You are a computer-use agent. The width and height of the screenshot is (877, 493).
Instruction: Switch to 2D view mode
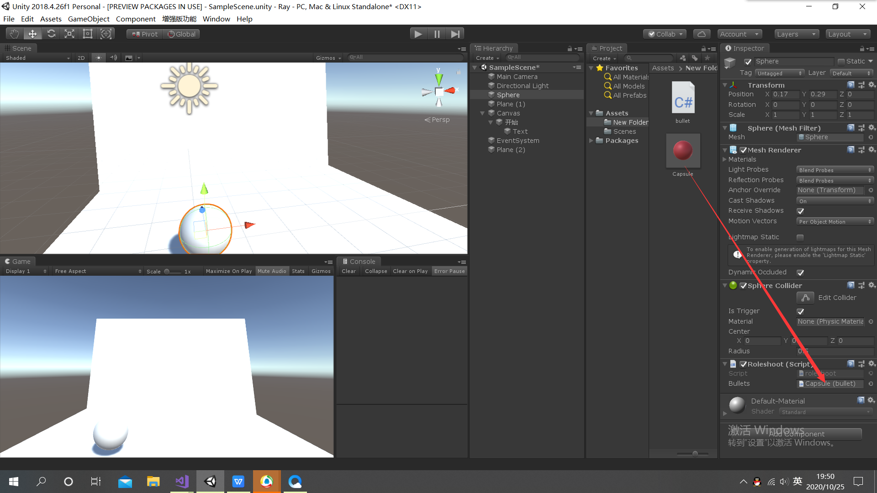coord(81,58)
